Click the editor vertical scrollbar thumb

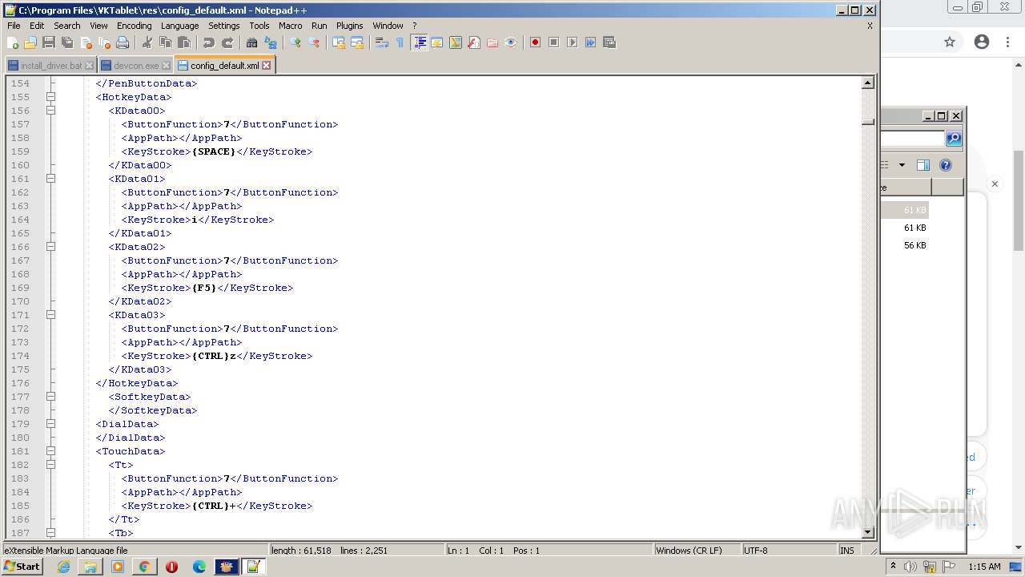tap(868, 122)
